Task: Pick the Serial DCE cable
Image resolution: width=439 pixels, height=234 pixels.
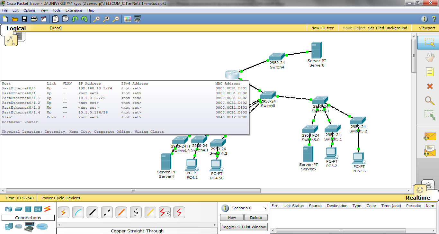Action: [x=165, y=212]
